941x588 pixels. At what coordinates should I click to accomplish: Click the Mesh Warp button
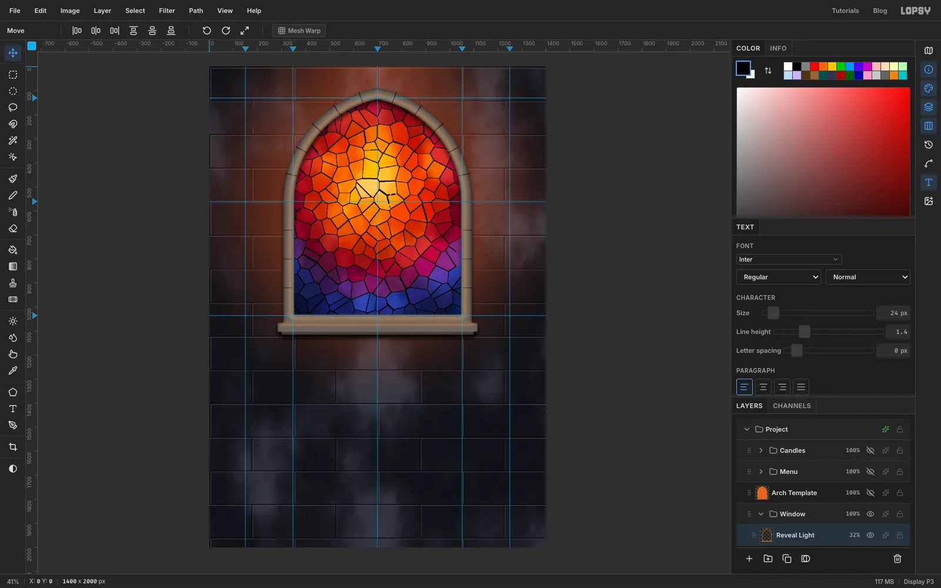click(x=299, y=31)
